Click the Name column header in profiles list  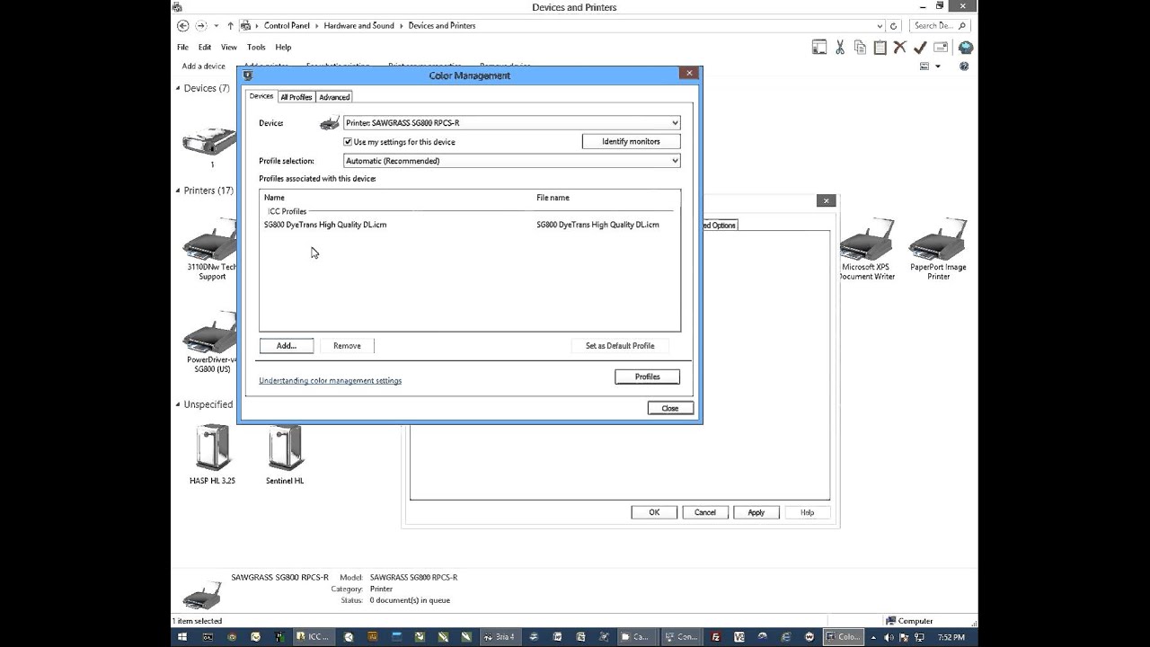(274, 198)
